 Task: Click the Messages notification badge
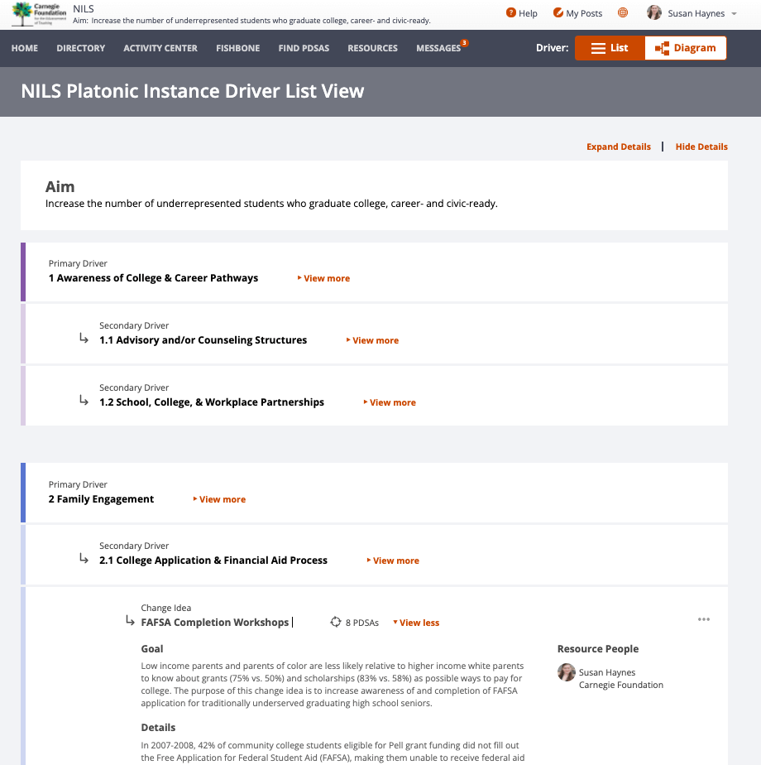click(465, 43)
